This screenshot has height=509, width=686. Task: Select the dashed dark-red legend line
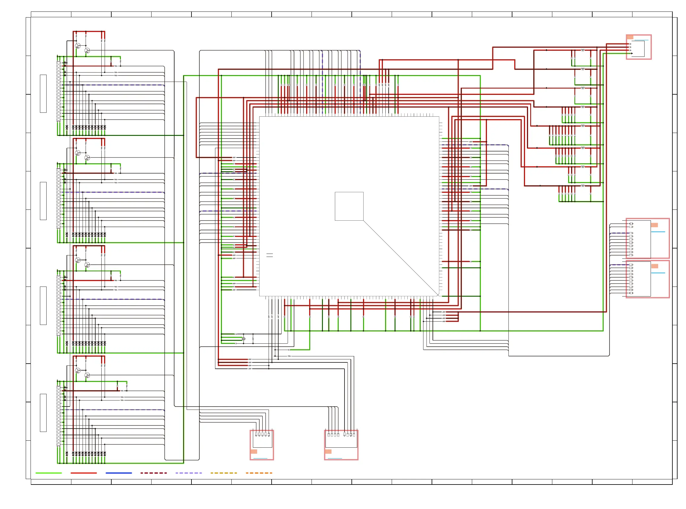coord(154,473)
